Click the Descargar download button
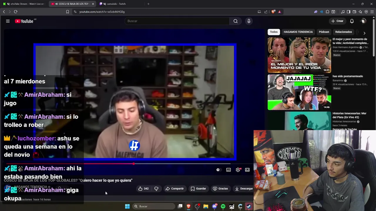Screen dimensions: 376x211 pos(244,189)
